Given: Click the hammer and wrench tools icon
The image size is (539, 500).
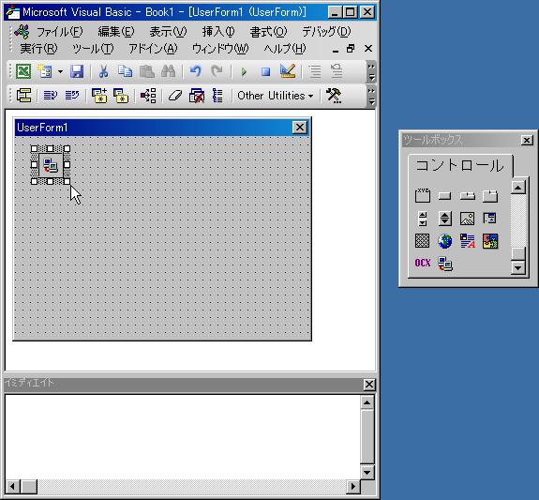Looking at the screenshot, I should point(334,96).
